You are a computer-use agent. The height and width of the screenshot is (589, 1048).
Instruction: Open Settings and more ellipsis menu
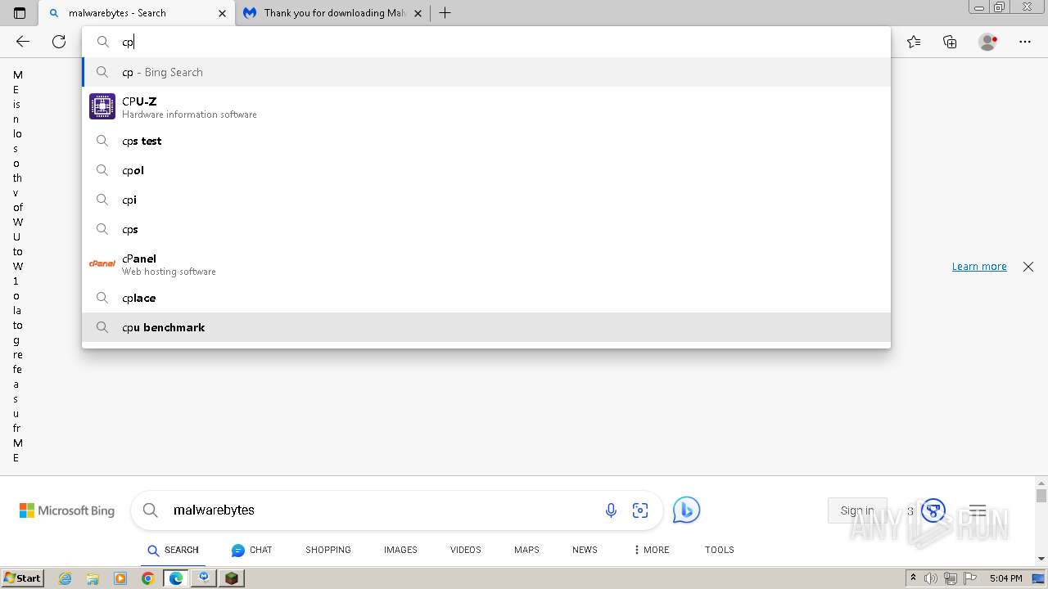coord(1024,42)
